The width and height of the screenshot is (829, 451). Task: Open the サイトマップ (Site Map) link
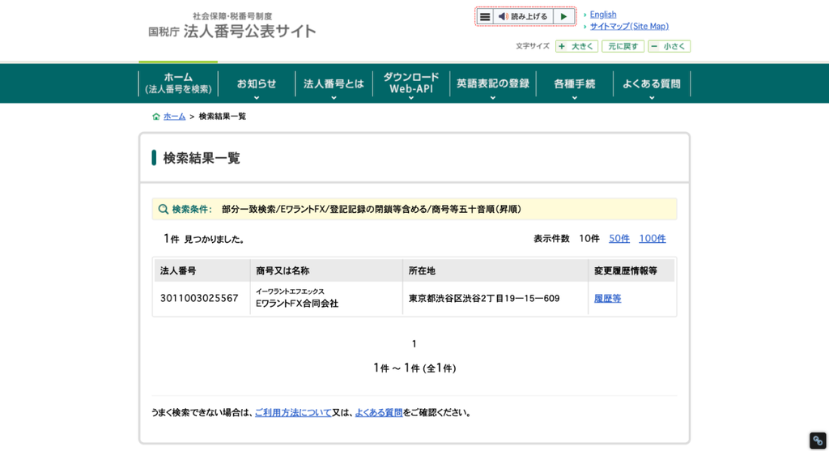[x=629, y=26]
